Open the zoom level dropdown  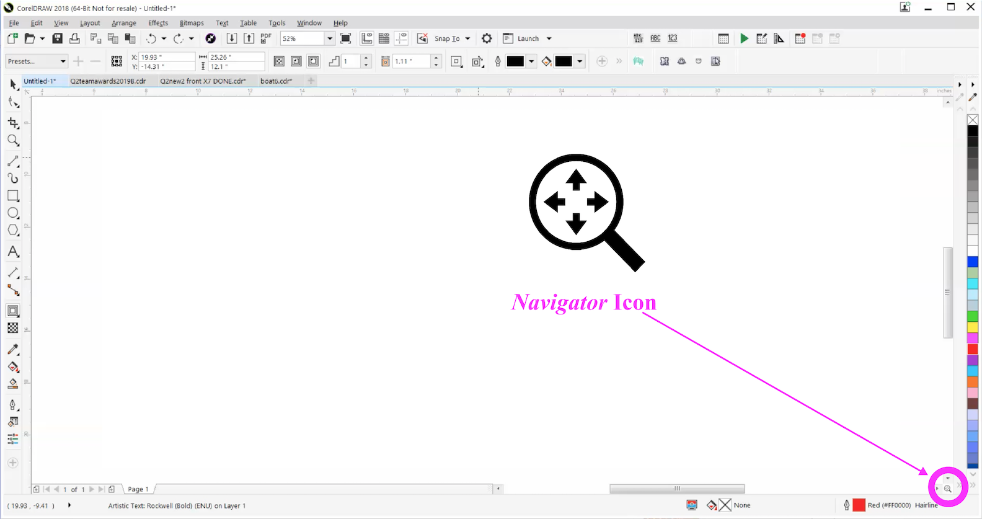(330, 38)
